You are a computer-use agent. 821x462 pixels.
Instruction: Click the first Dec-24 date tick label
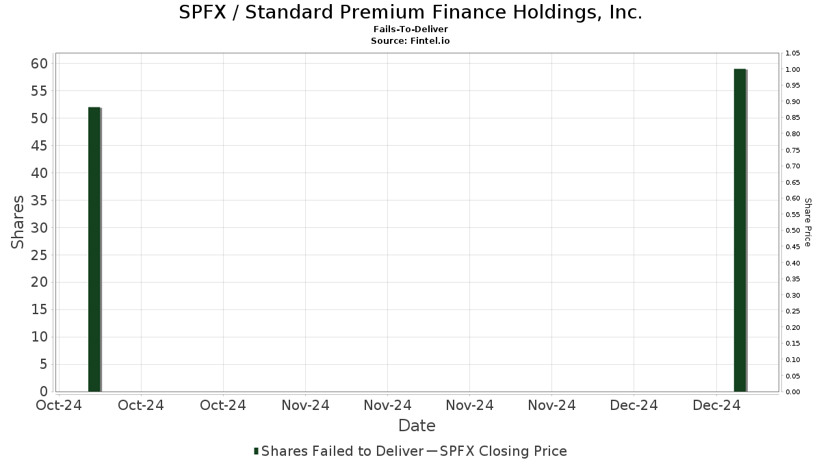click(634, 405)
